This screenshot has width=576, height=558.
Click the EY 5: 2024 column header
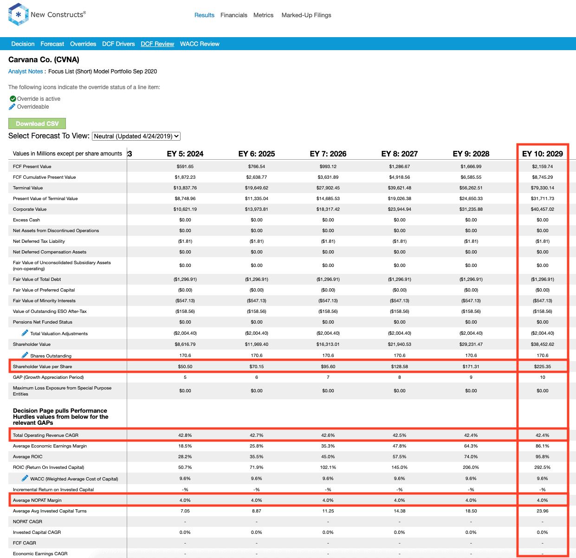point(185,154)
